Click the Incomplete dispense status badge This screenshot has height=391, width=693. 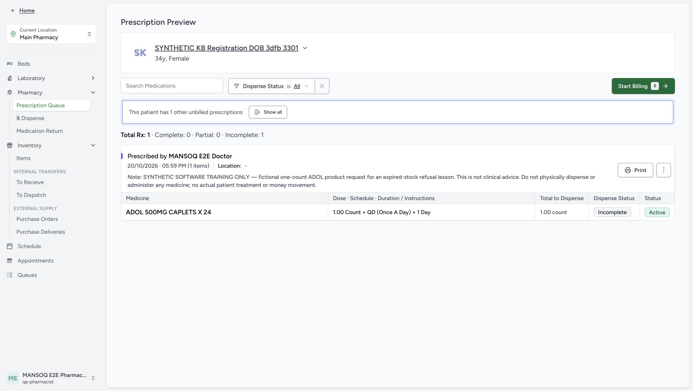[612, 212]
